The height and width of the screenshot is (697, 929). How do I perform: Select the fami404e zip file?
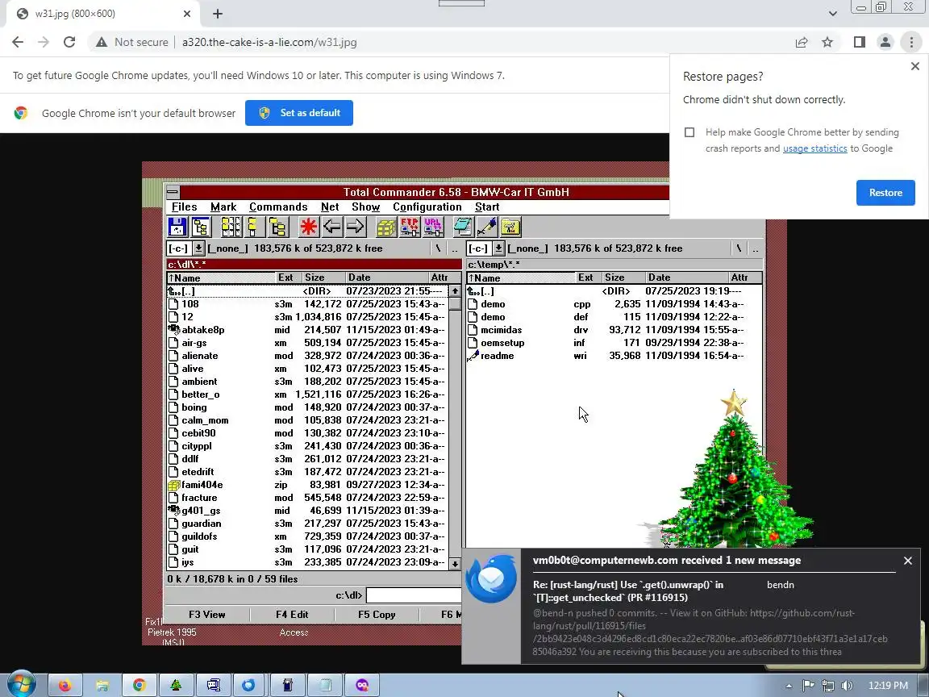click(307, 485)
